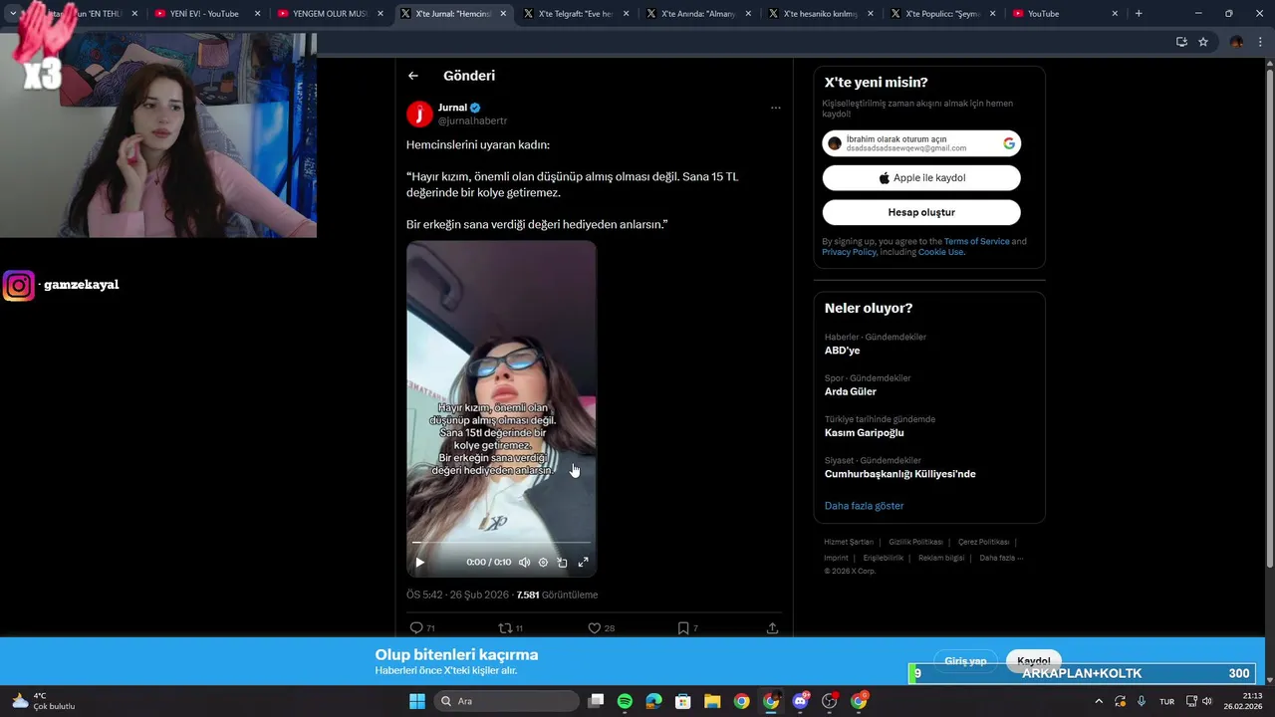
Task: Open Spotify from the taskbar
Action: pos(625,701)
